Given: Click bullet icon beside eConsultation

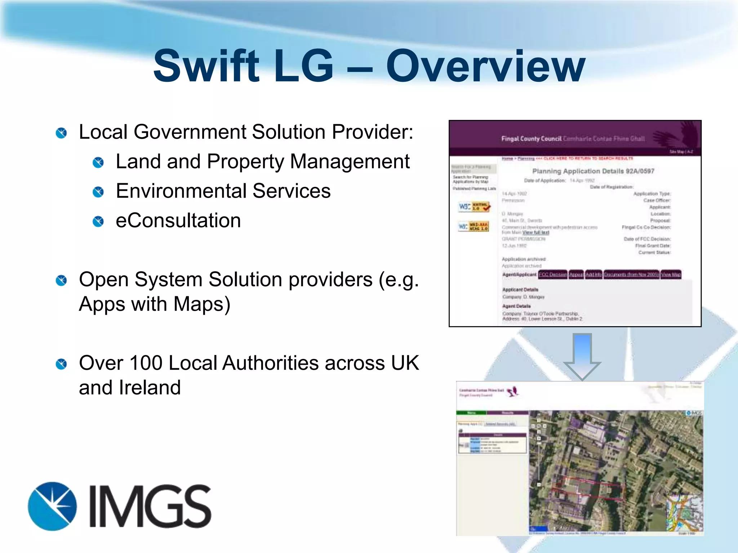Looking at the screenshot, I should pos(98,221).
